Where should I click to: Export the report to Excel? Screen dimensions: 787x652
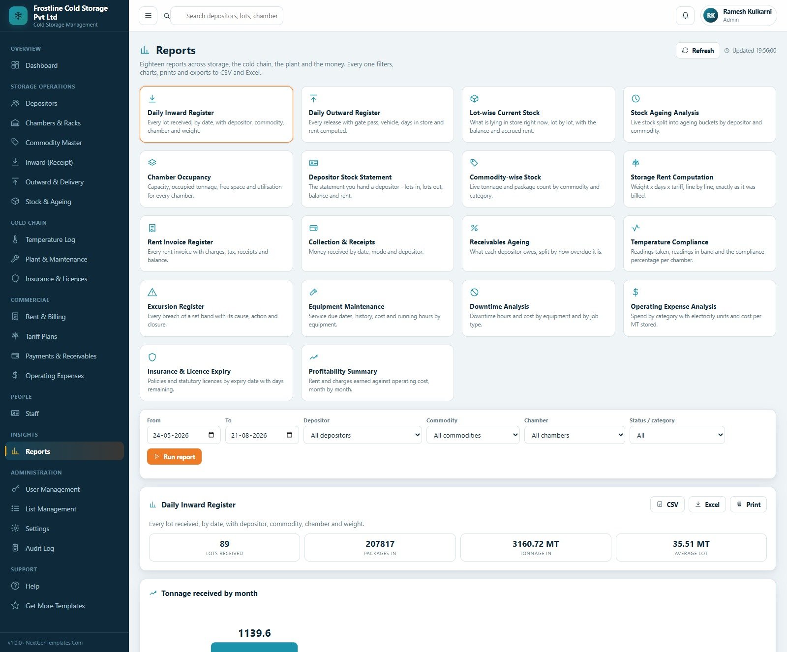(707, 504)
